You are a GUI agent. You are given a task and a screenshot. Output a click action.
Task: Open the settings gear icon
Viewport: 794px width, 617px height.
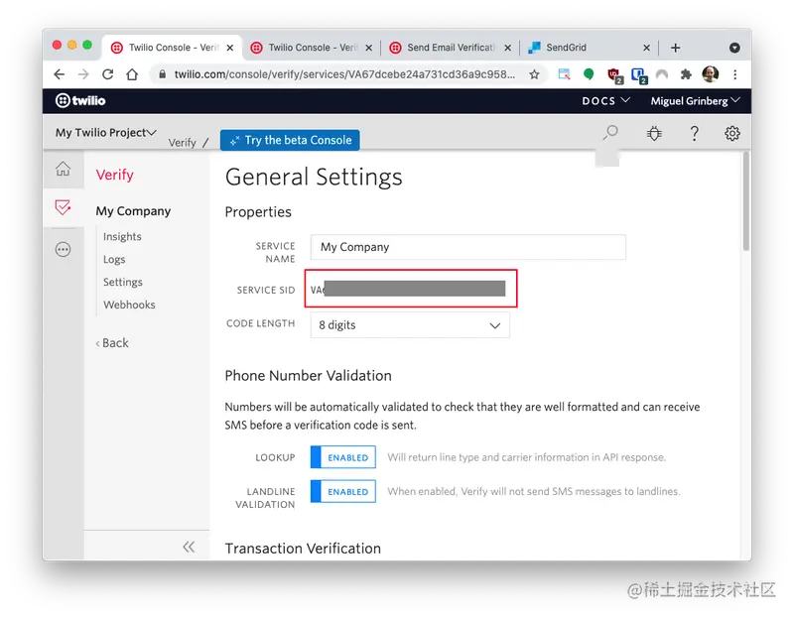click(731, 133)
